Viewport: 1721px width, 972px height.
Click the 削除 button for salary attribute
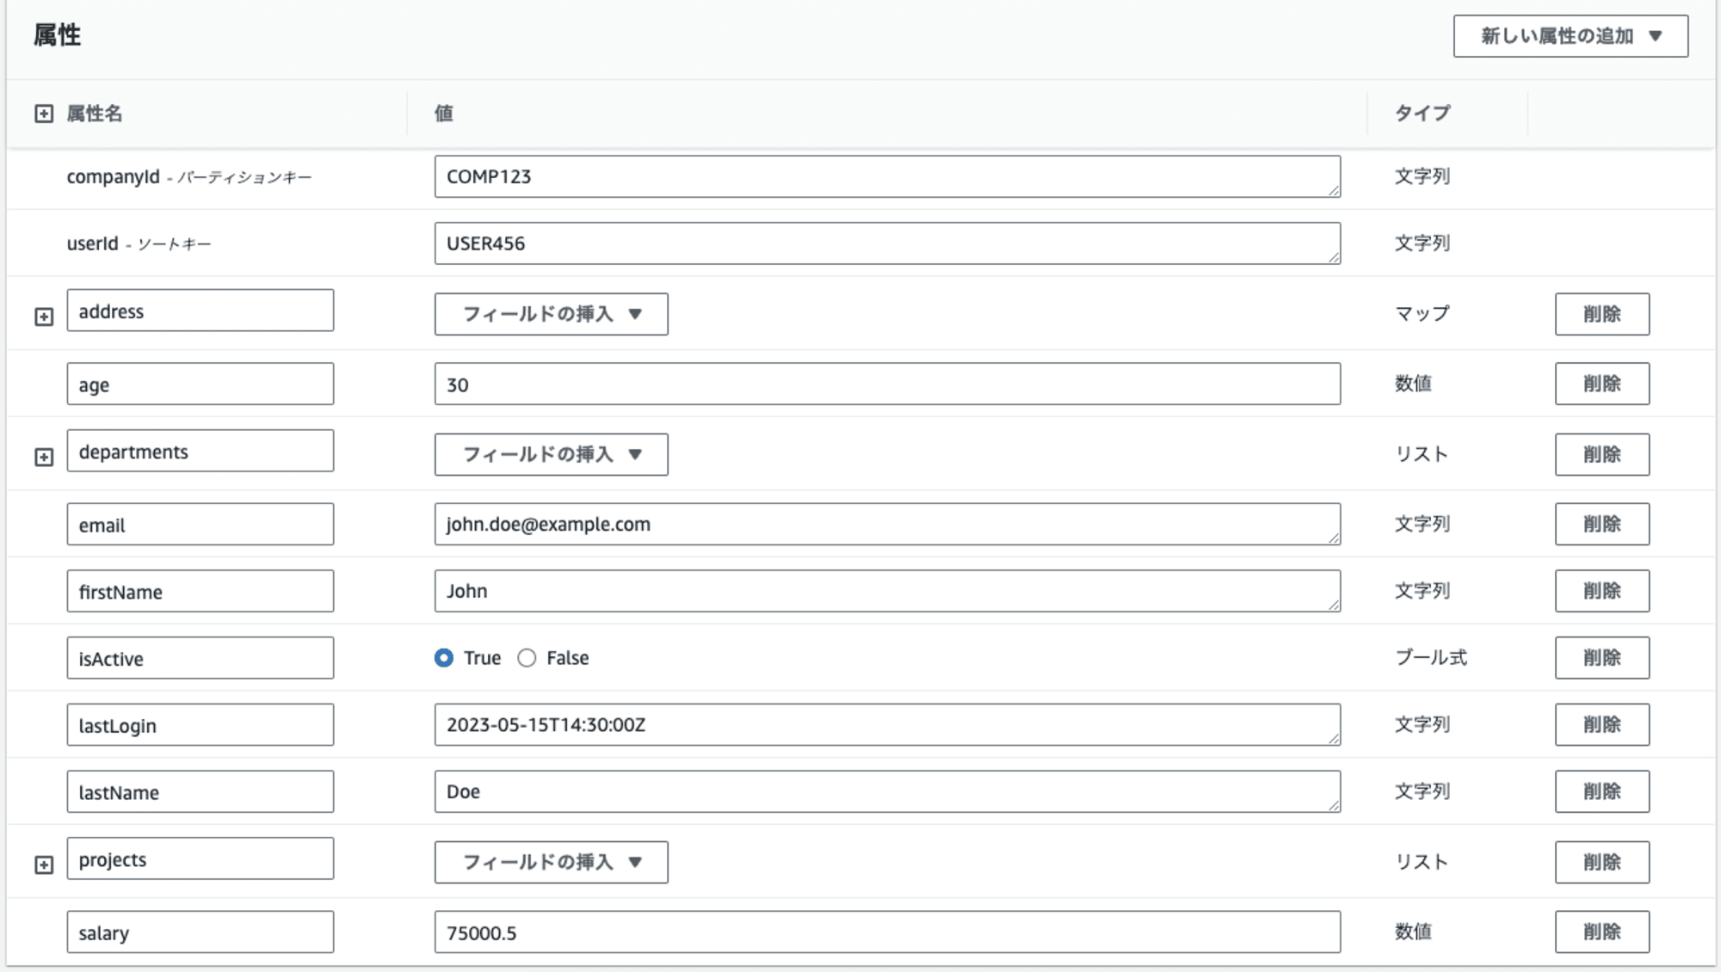point(1601,932)
